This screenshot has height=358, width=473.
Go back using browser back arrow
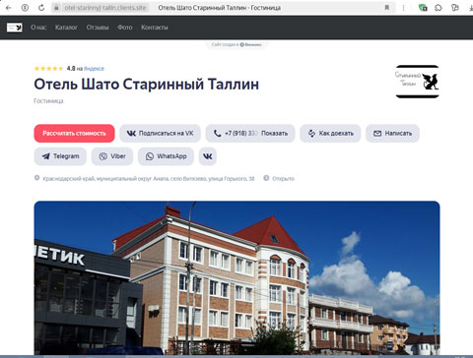point(9,8)
